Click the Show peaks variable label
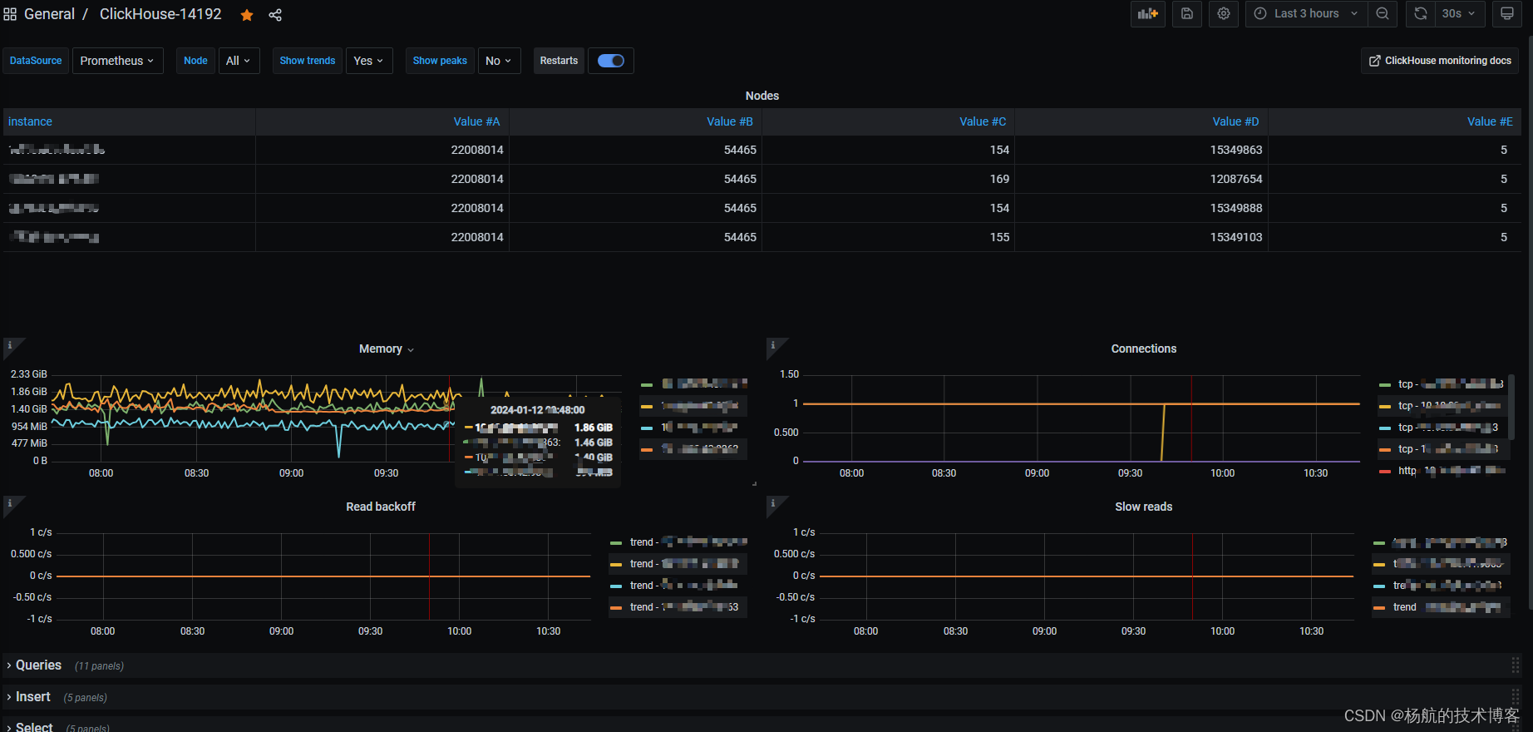This screenshot has width=1533, height=732. (440, 61)
